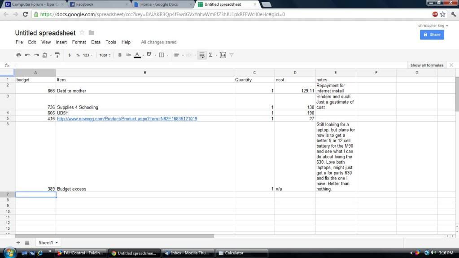Screen dimensions: 459x258
Task: Click the formula bar input field
Action: [211, 65]
